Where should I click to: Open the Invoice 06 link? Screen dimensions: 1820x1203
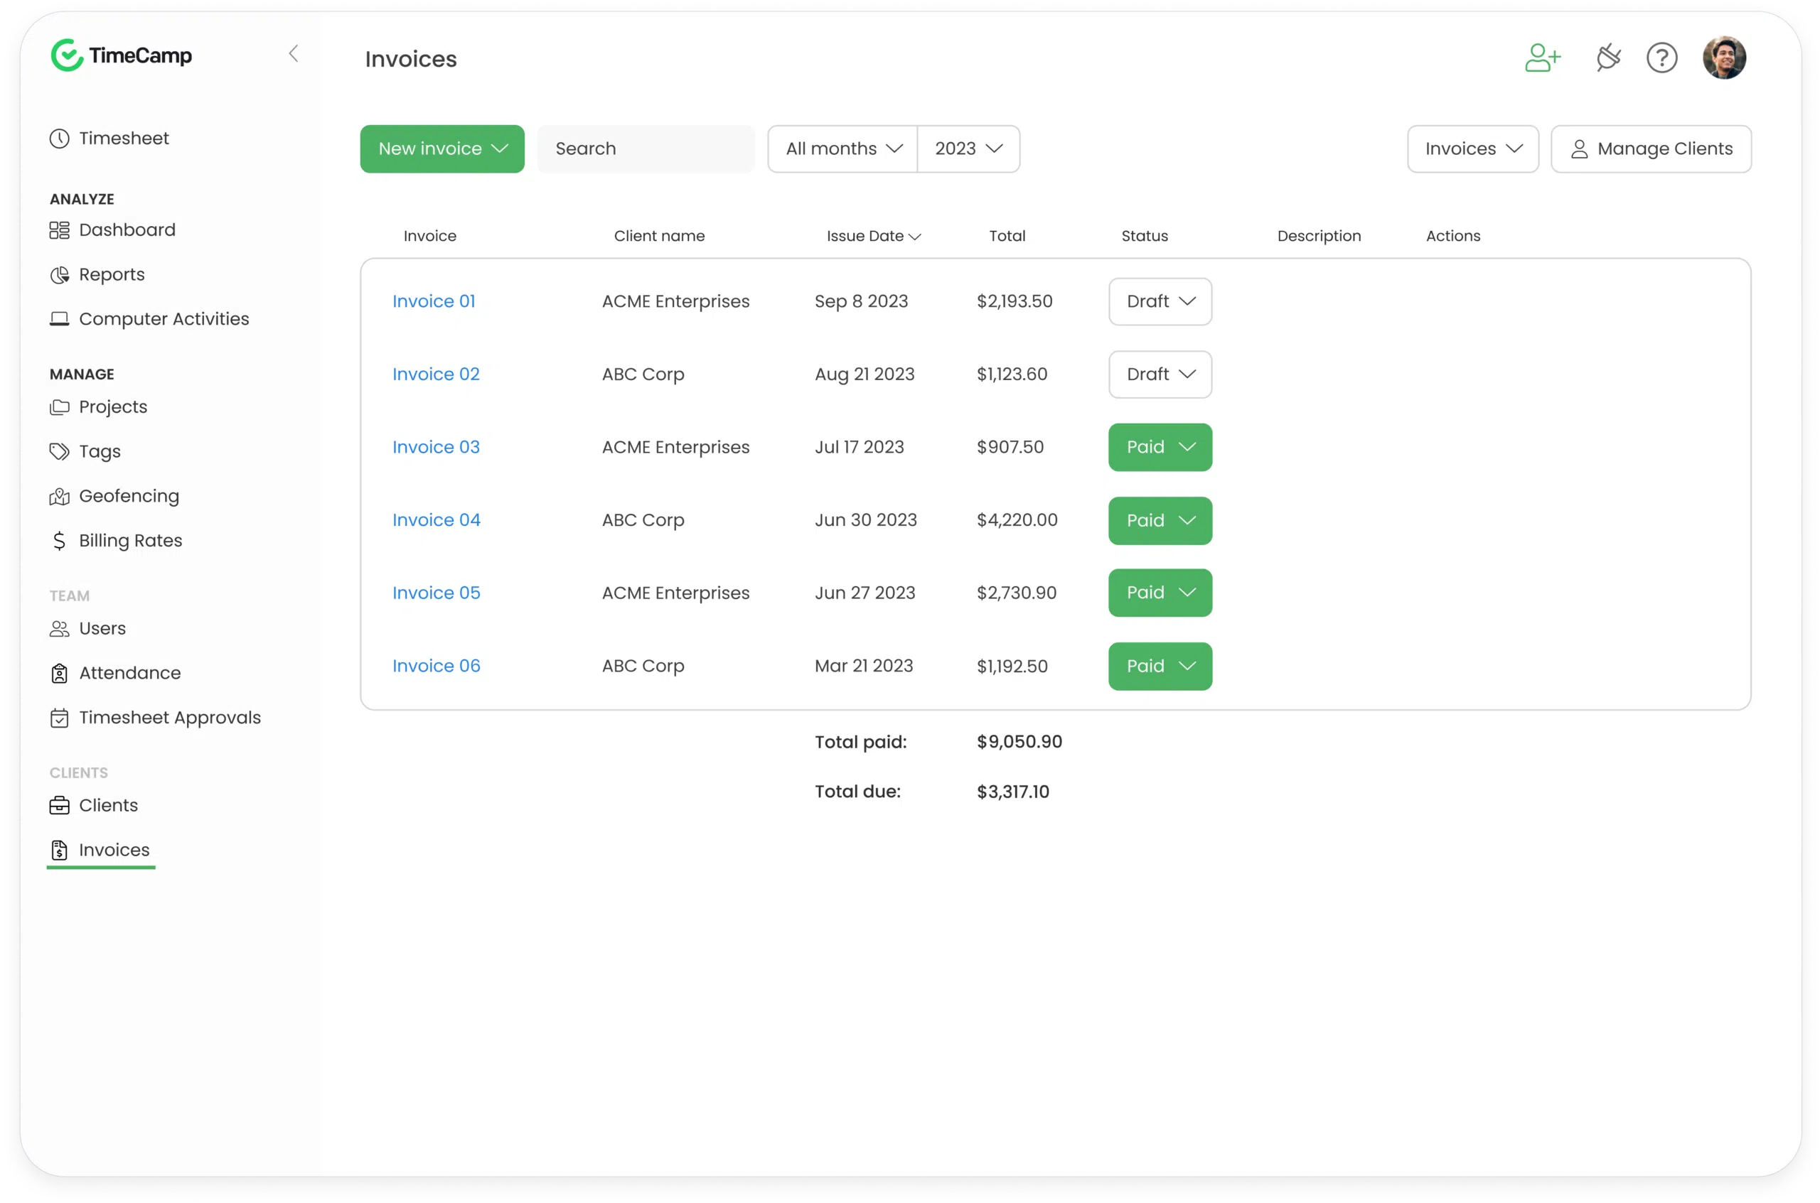point(436,666)
